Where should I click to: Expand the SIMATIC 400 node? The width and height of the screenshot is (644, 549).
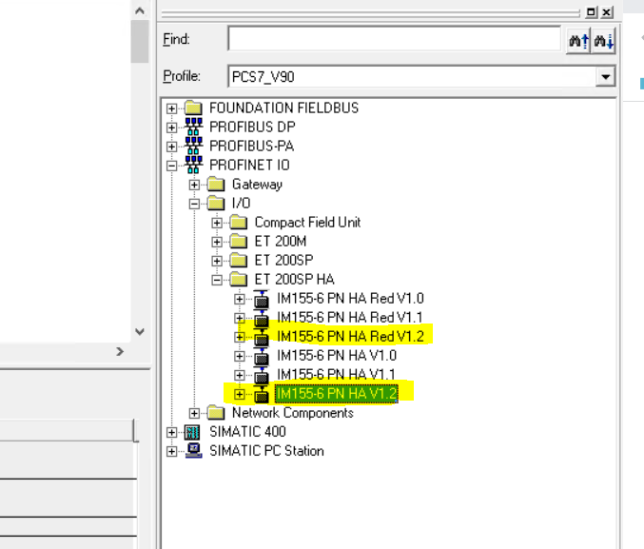point(171,432)
